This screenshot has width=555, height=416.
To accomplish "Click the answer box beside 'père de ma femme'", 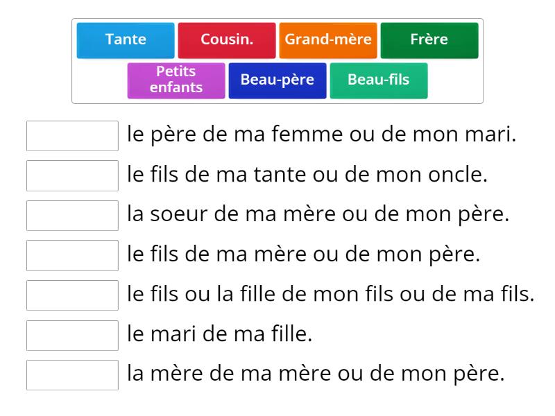I will click(72, 135).
